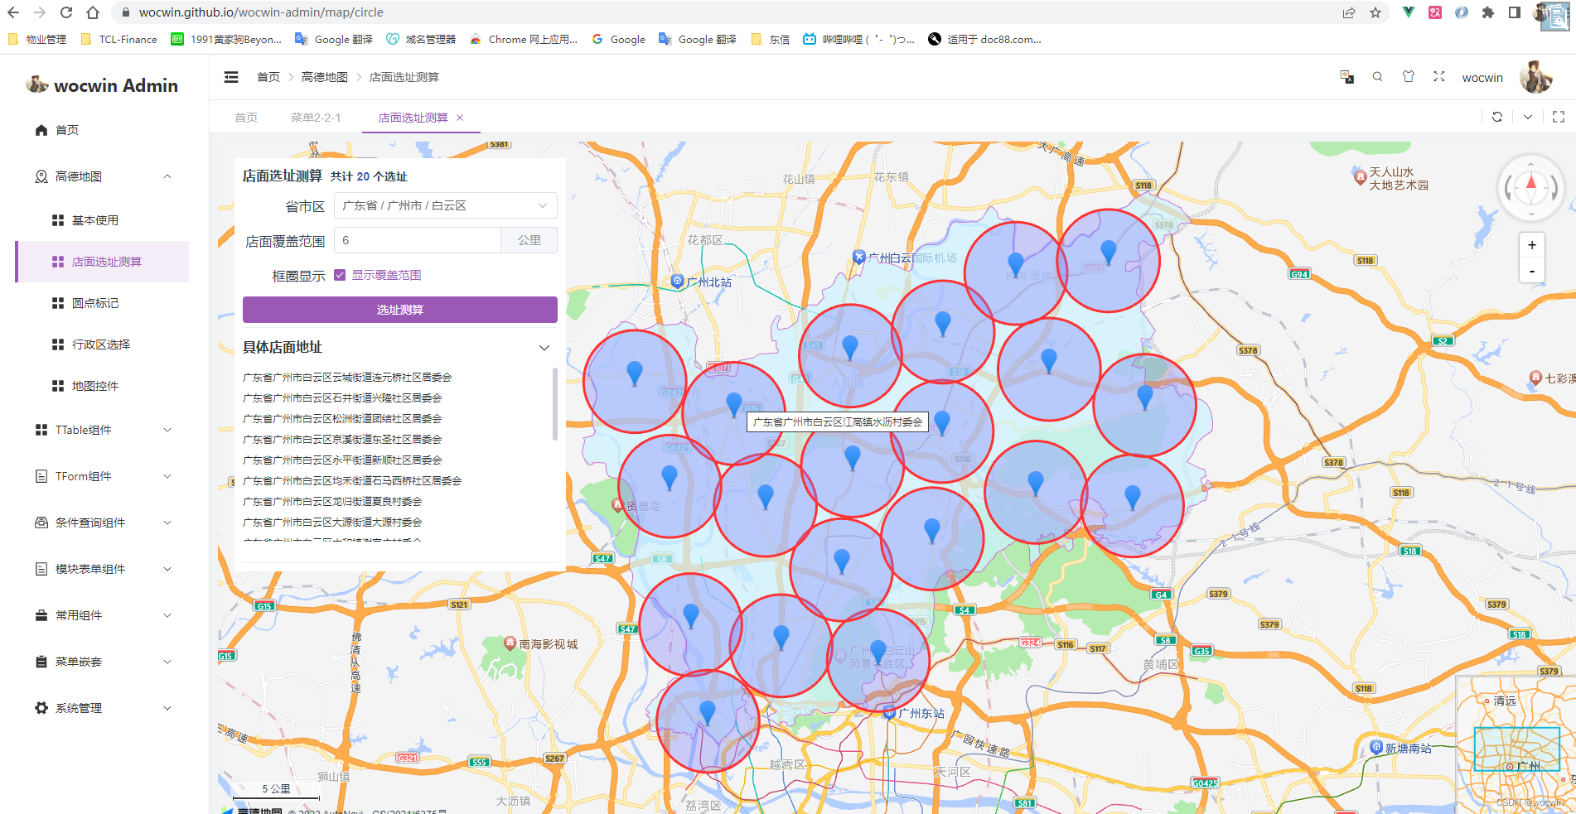Click the map compass rotation control
The height and width of the screenshot is (814, 1576).
1530,188
